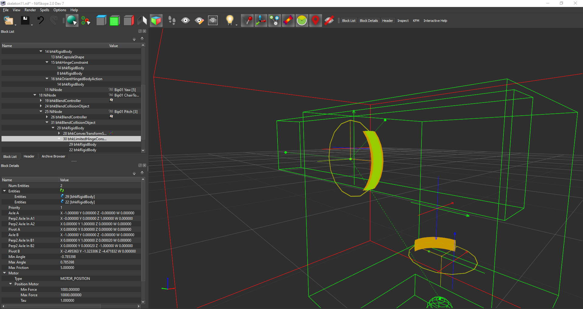The image size is (583, 309).
Task: Open the Render menu
Action: 30,10
